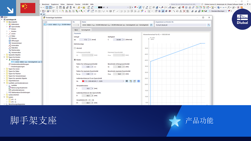Click the light blue layer color swatch
This screenshot has width=251, height=141.
[208, 11]
